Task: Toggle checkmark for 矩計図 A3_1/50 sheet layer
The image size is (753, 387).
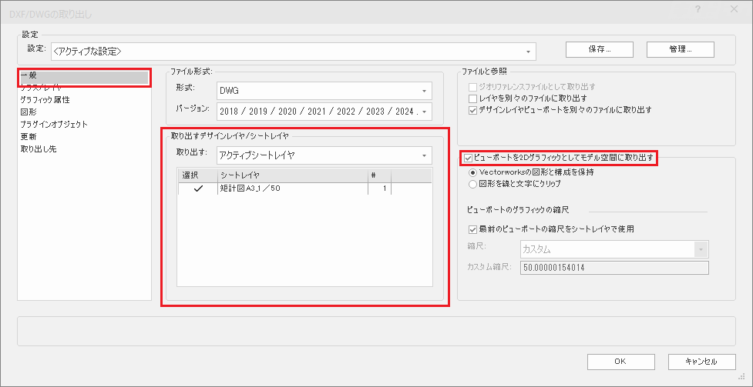Action: click(x=198, y=189)
